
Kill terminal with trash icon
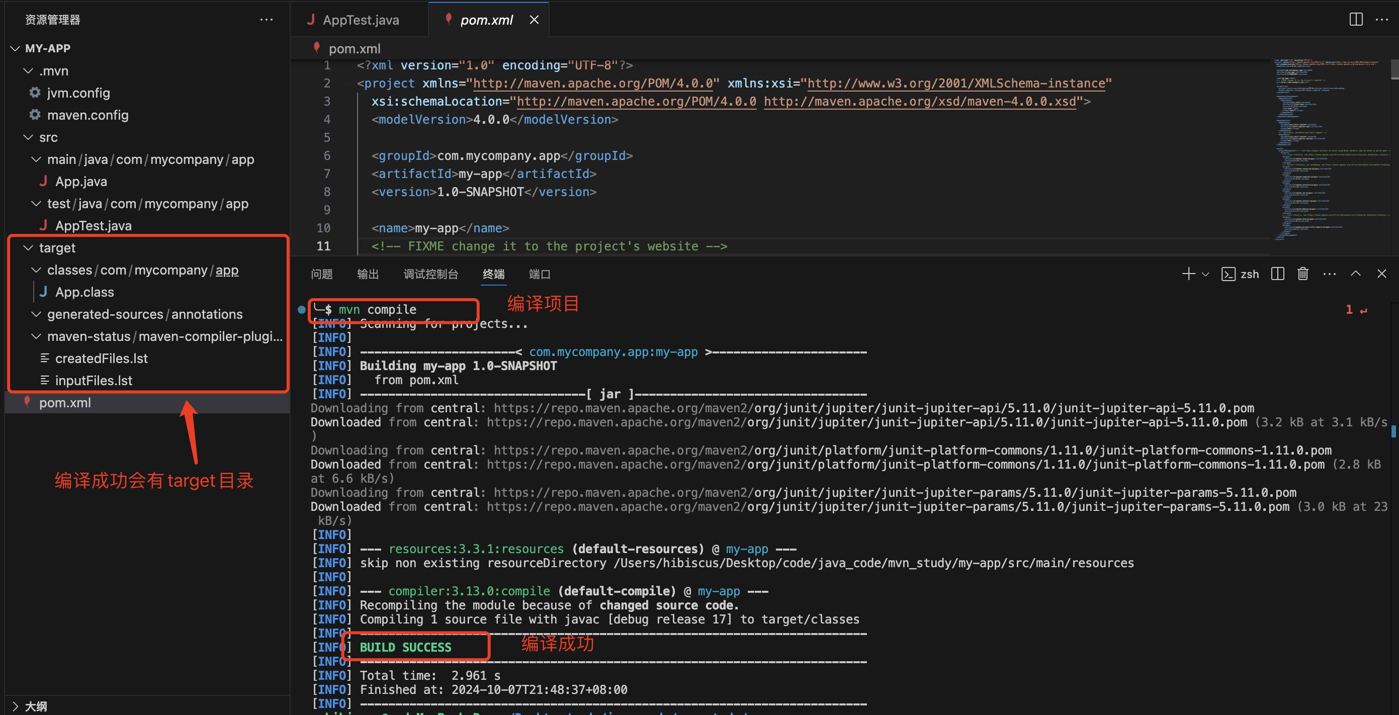coord(1303,274)
